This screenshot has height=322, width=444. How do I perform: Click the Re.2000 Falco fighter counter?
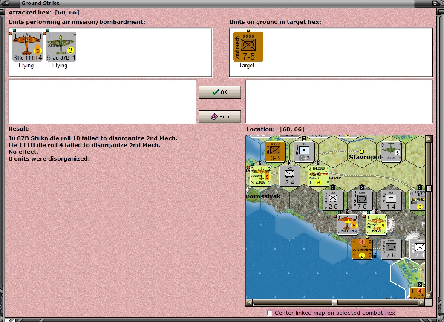[319, 176]
